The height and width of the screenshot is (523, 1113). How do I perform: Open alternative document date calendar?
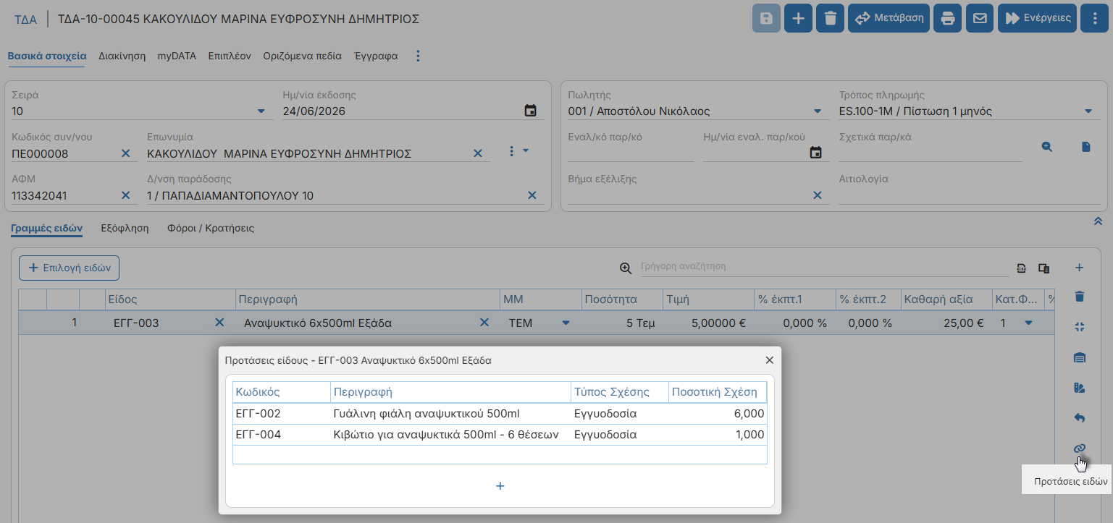[x=816, y=153]
